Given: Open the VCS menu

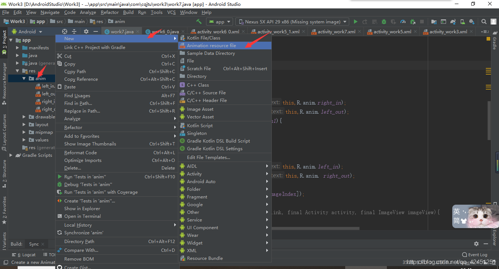Looking at the screenshot, I should [x=171, y=12].
